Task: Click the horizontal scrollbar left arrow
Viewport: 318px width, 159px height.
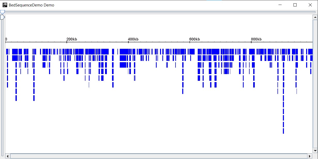Action: (x=8, y=156)
